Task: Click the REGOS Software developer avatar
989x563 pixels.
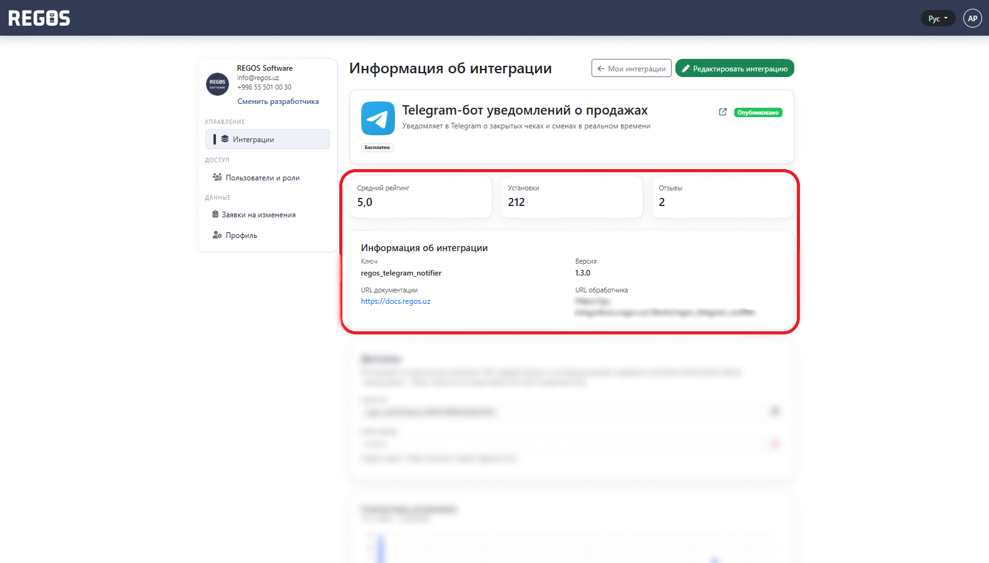Action: click(x=217, y=83)
